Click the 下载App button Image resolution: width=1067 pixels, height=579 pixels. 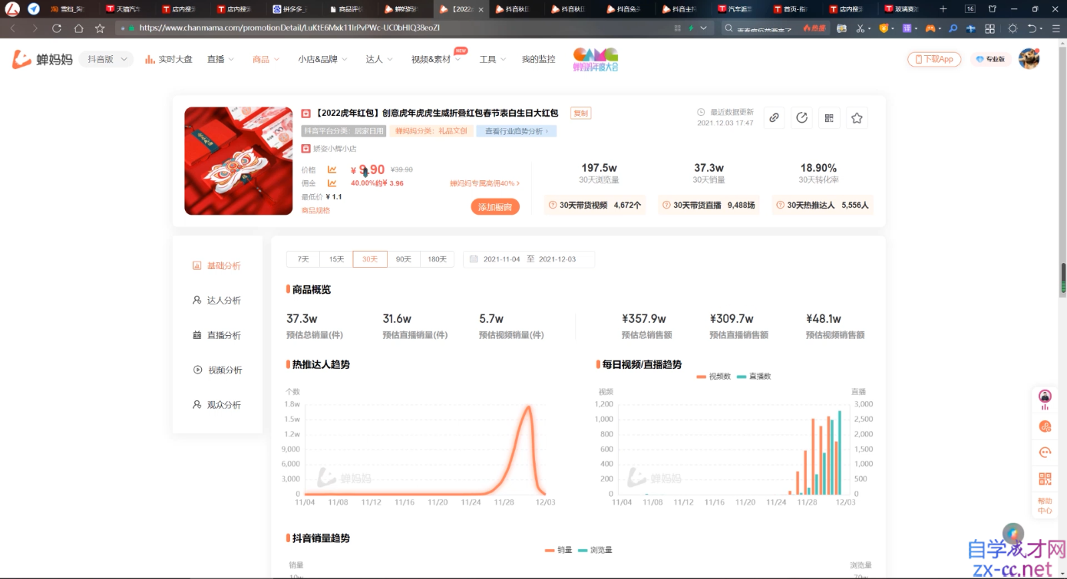tap(934, 59)
